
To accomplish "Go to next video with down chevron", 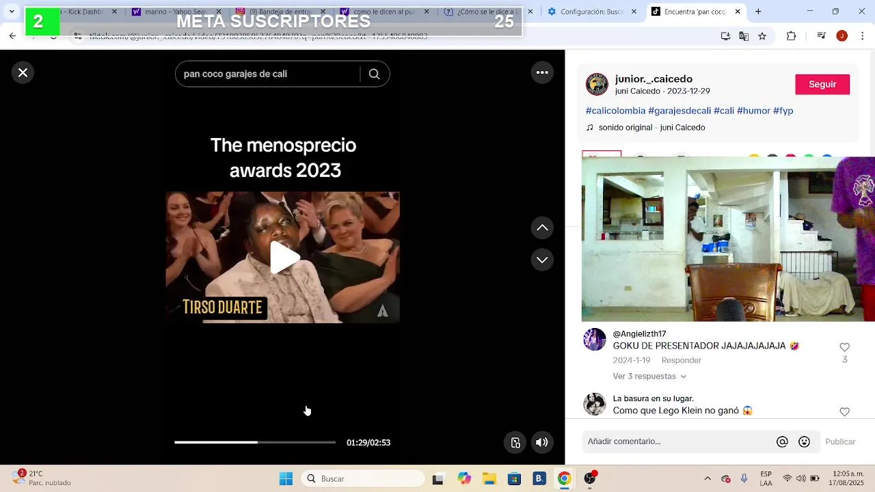I will click(x=542, y=260).
